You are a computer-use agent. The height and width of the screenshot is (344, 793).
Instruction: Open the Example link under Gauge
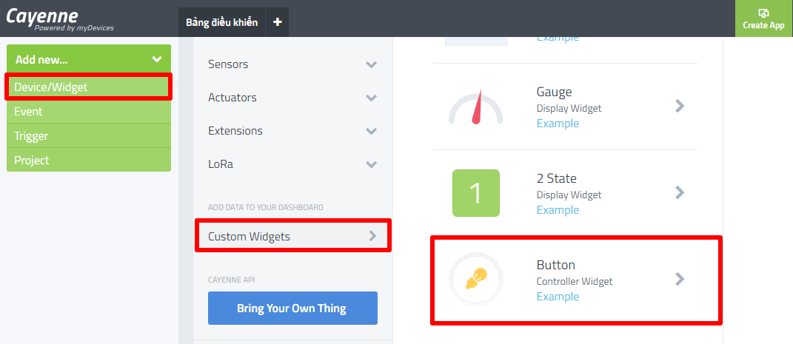[x=558, y=124]
